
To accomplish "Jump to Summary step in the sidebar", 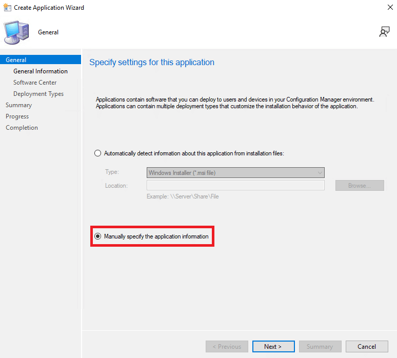I will pos(19,105).
